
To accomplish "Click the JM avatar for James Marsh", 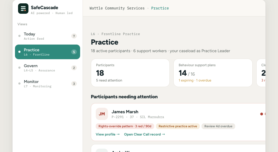I will (102, 114).
